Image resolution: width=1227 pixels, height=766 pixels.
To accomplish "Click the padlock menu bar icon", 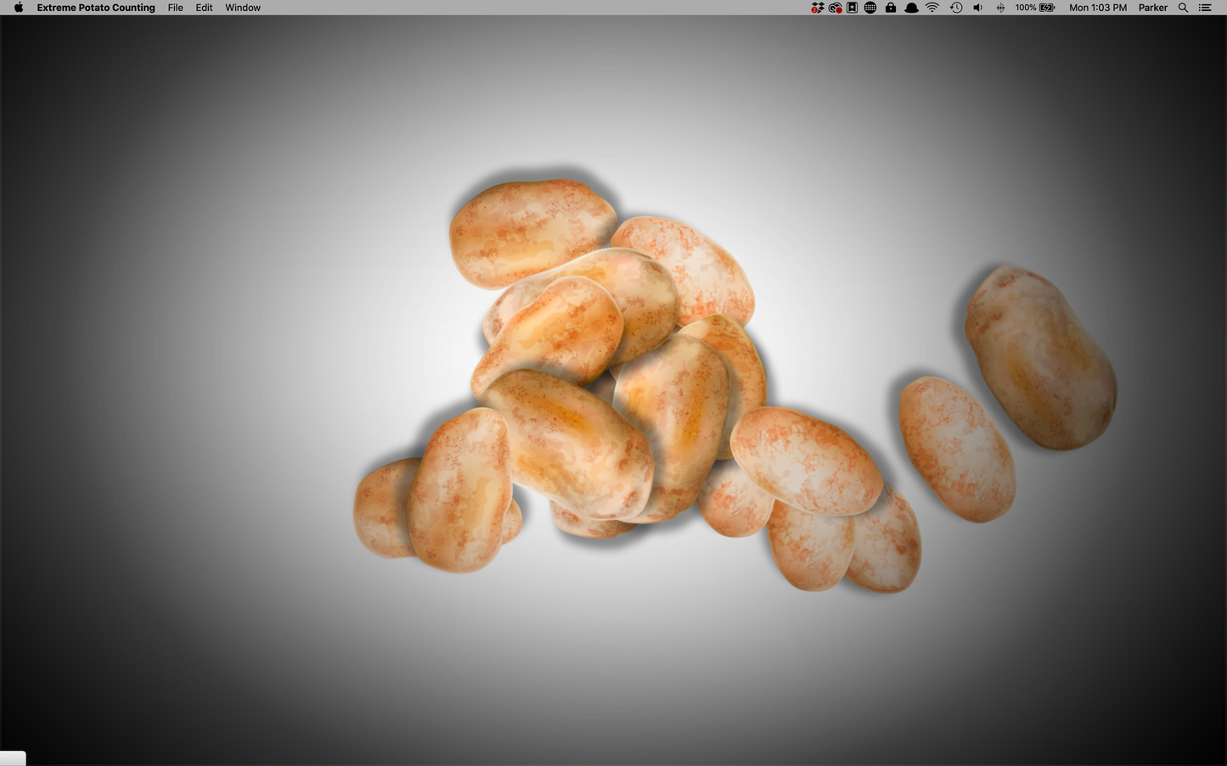I will click(891, 8).
